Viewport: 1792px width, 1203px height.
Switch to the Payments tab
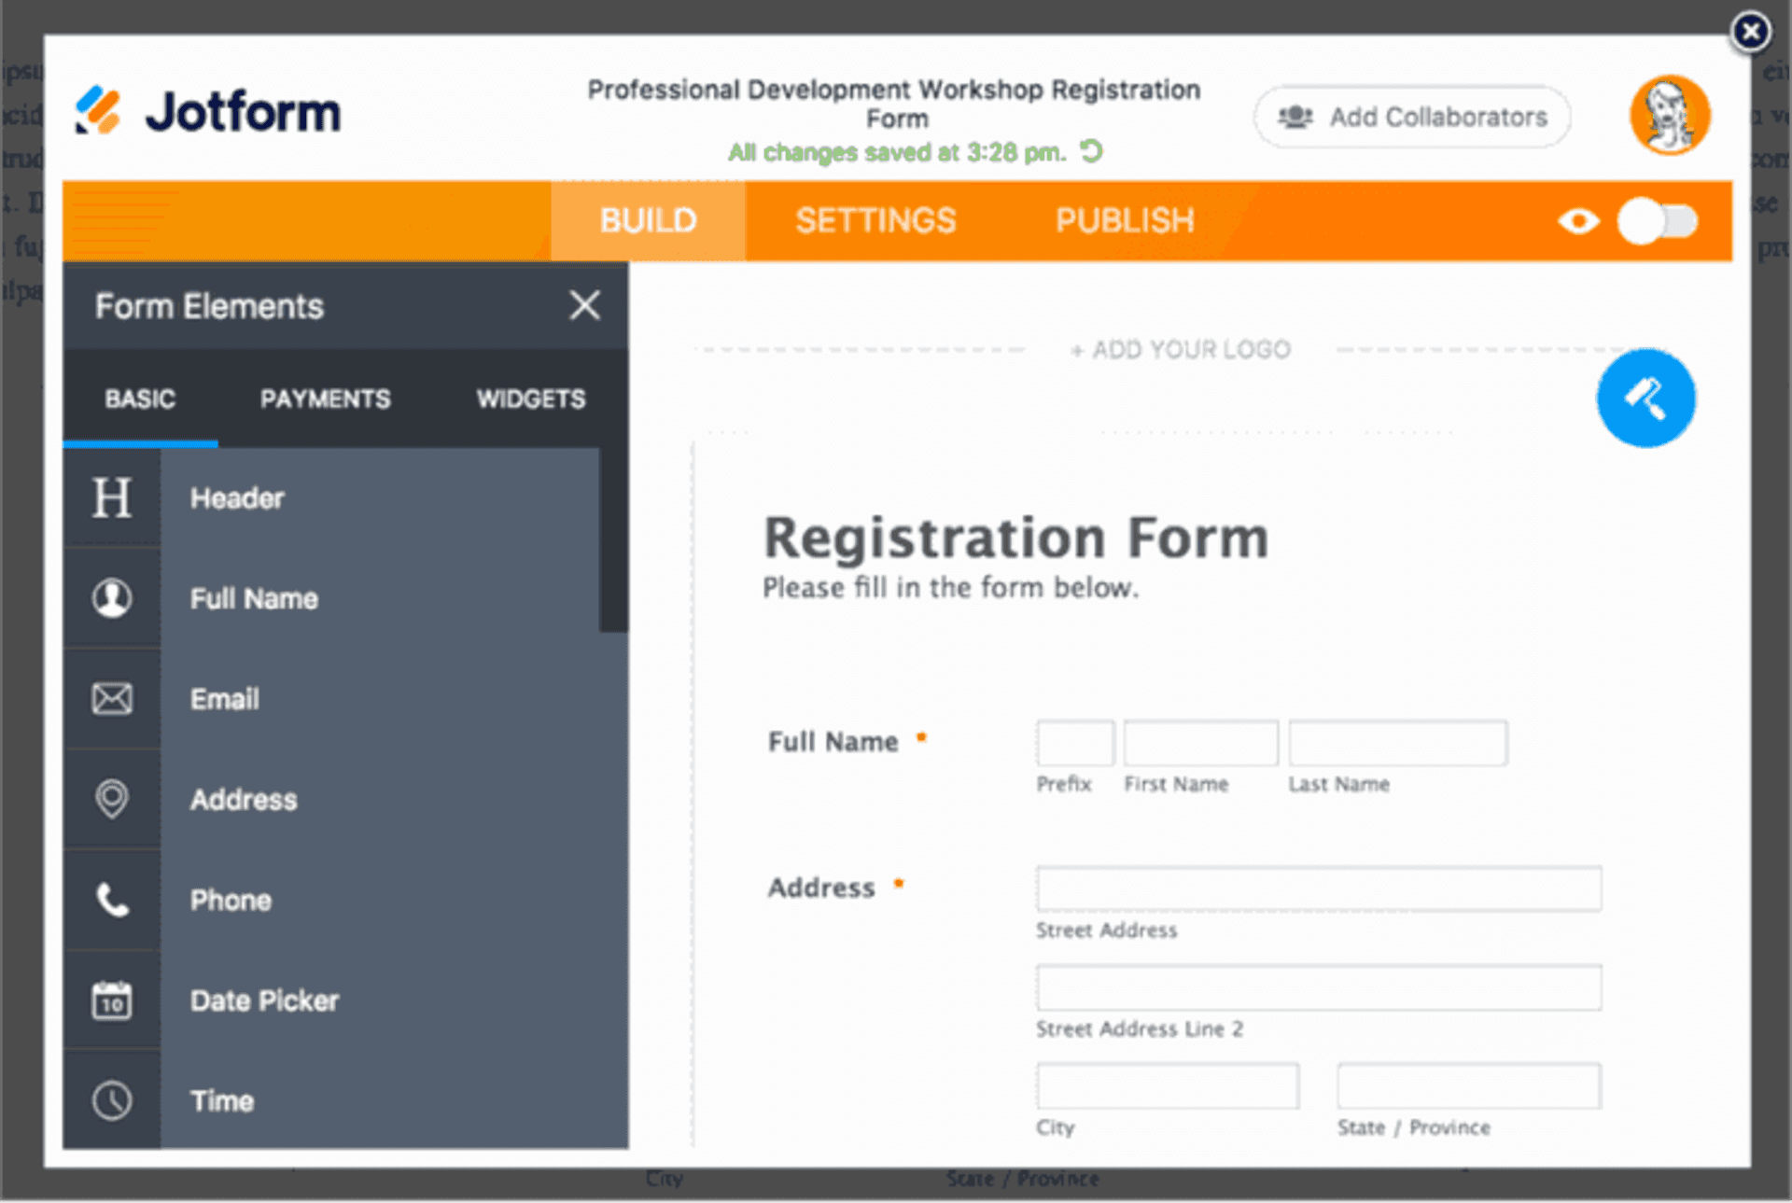[x=325, y=399]
